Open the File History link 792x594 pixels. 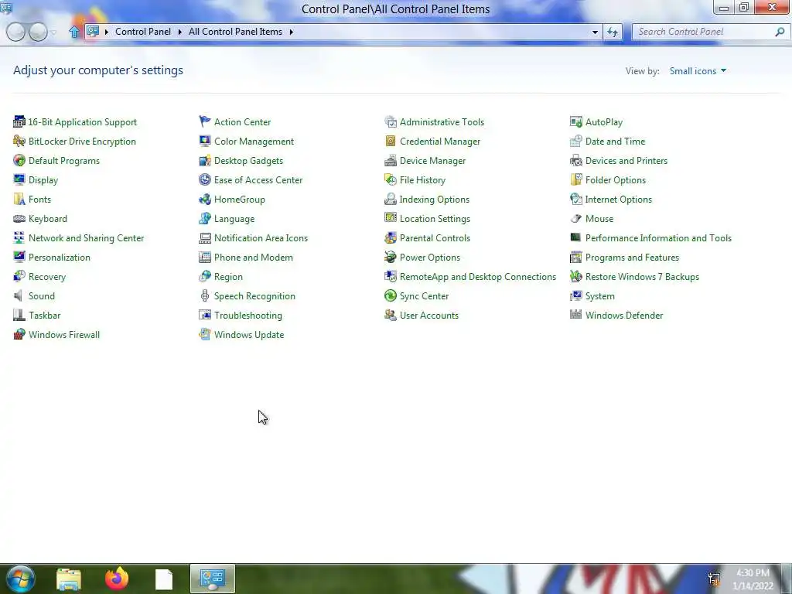[422, 179]
